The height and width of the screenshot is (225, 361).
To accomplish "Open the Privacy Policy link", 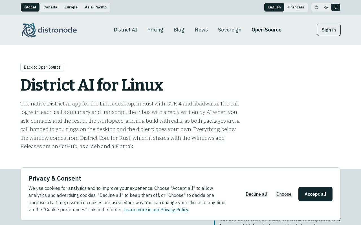I will (156, 210).
